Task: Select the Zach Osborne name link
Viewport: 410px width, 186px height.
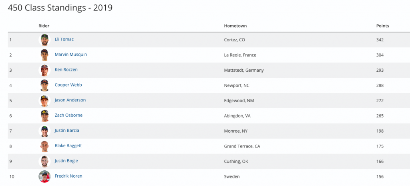Action: pos(69,115)
